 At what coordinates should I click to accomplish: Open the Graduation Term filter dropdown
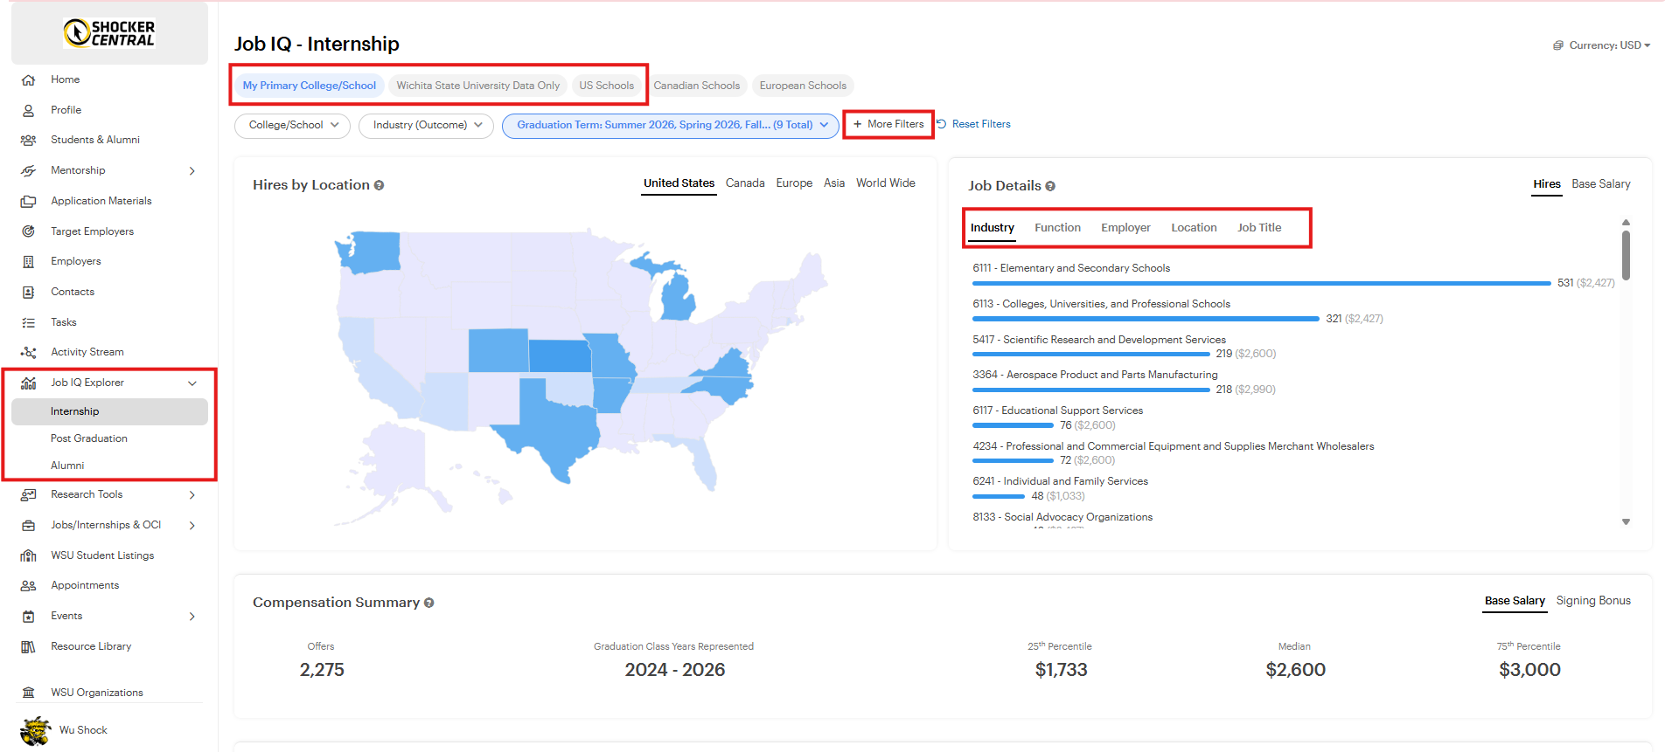point(671,126)
